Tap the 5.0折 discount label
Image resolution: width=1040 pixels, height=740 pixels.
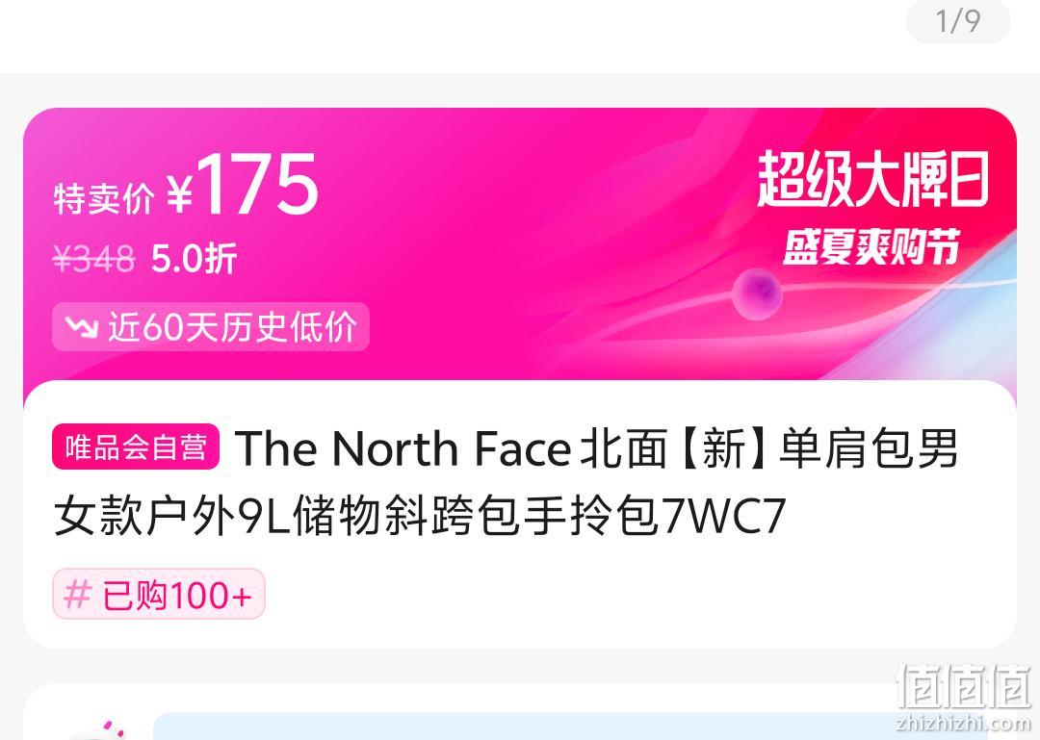click(x=194, y=258)
